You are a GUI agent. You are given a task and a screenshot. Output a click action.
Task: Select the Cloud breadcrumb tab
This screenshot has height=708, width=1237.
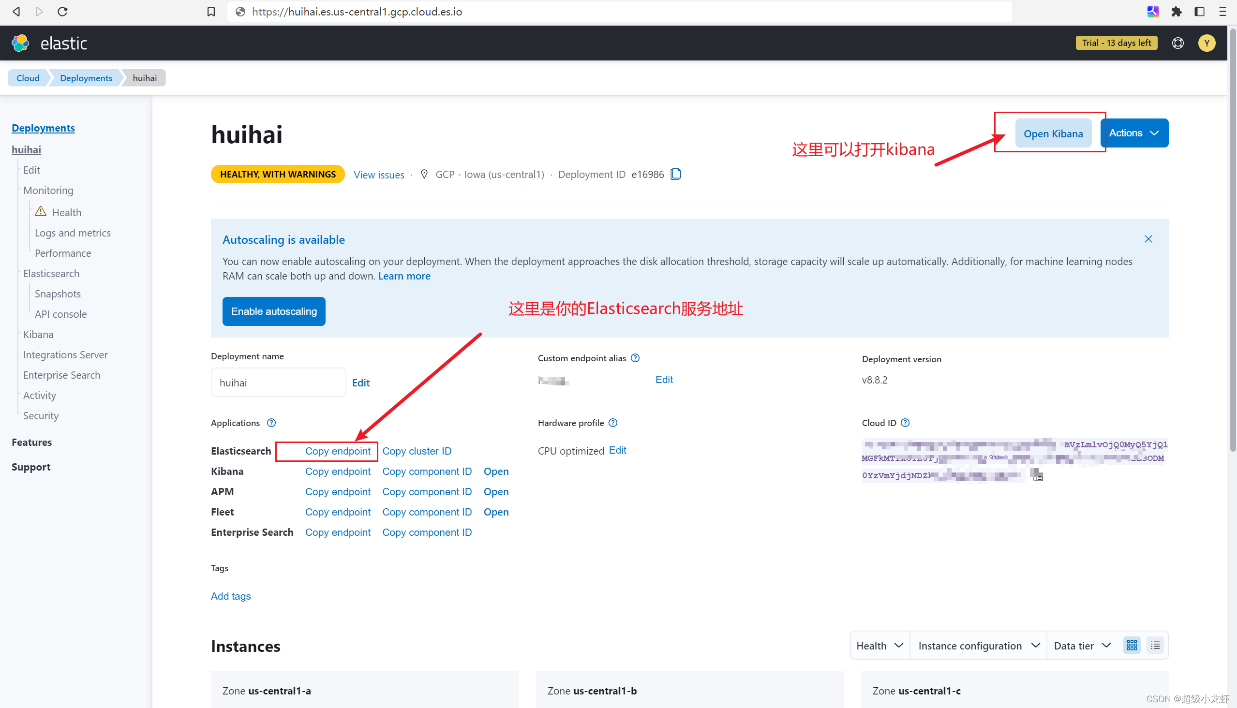[x=28, y=78]
